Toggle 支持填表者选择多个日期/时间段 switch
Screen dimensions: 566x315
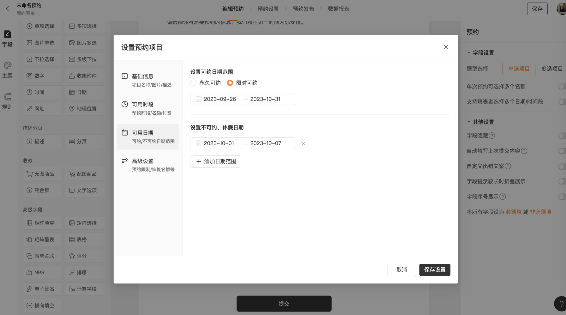point(562,102)
